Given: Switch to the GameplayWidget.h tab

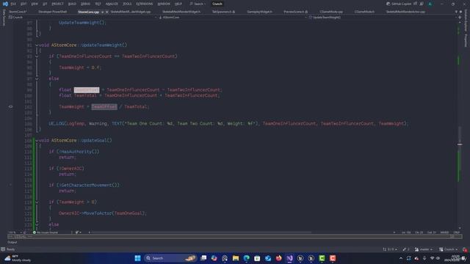Looking at the screenshot, I should (259, 12).
